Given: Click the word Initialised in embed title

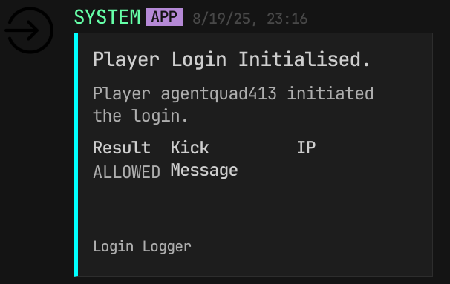Looking at the screenshot, I should point(304,59).
